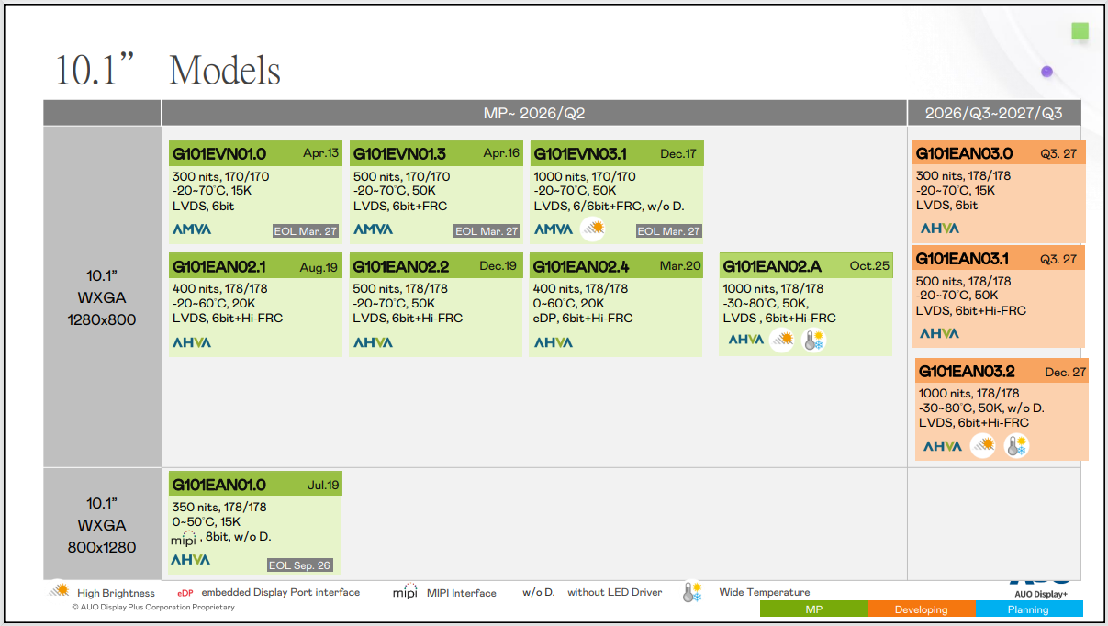Click the blue Planning legend swatch
1108x626 pixels.
pyautogui.click(x=1029, y=609)
